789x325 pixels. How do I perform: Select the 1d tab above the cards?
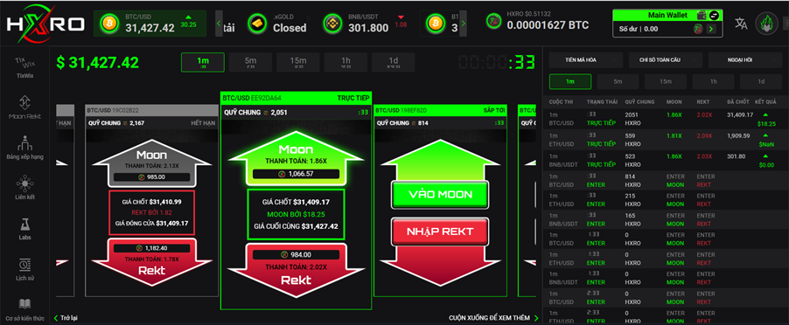394,62
